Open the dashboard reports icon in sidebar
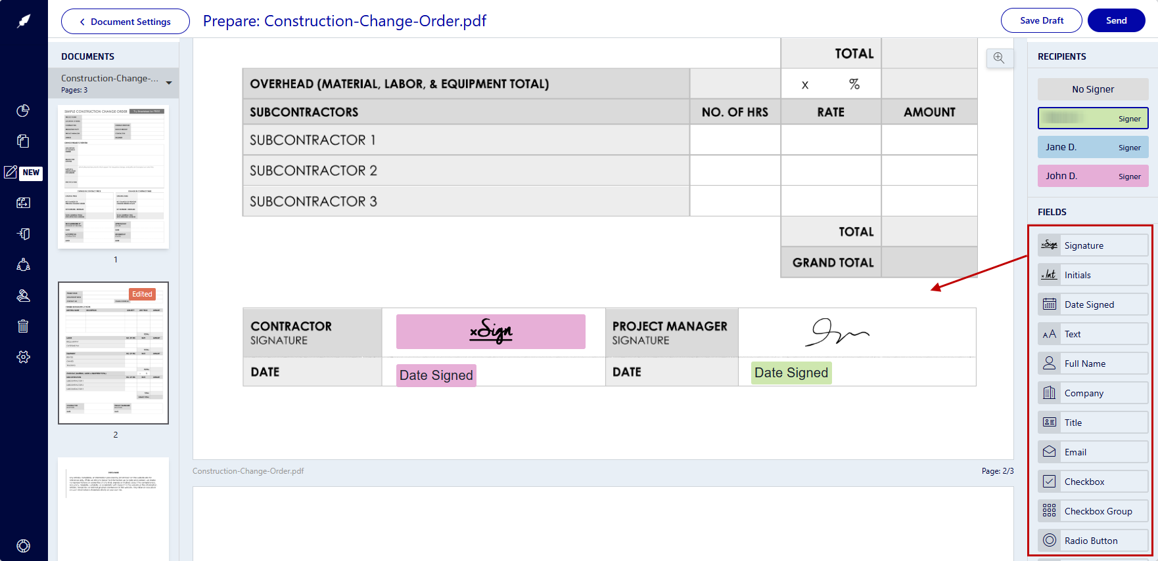 point(23,111)
